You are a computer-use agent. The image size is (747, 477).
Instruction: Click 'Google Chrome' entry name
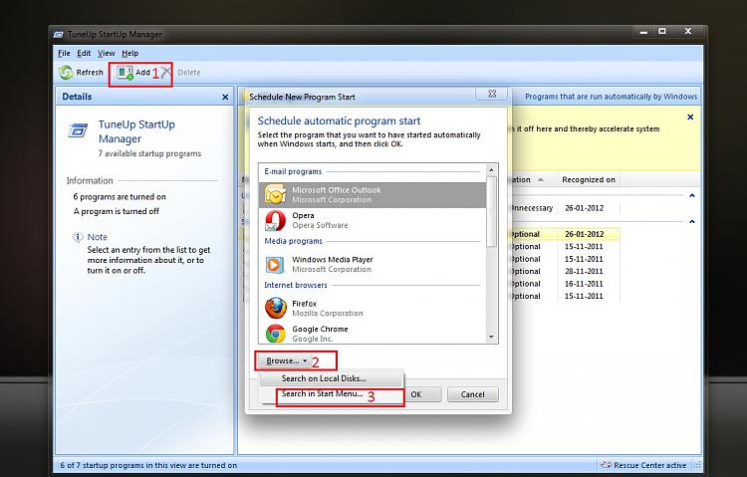click(x=320, y=330)
